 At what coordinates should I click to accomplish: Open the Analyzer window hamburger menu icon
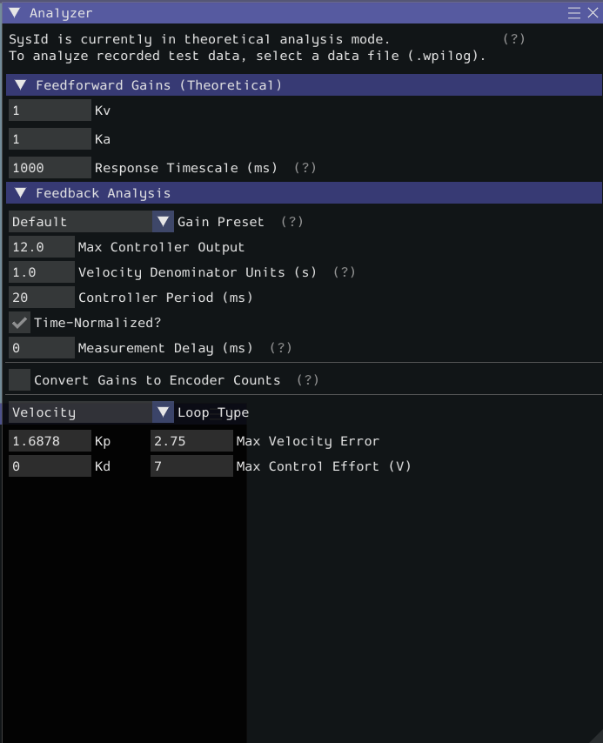click(x=573, y=13)
